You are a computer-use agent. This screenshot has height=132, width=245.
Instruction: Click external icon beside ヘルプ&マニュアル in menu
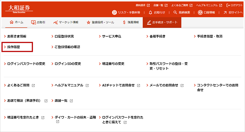87,85
